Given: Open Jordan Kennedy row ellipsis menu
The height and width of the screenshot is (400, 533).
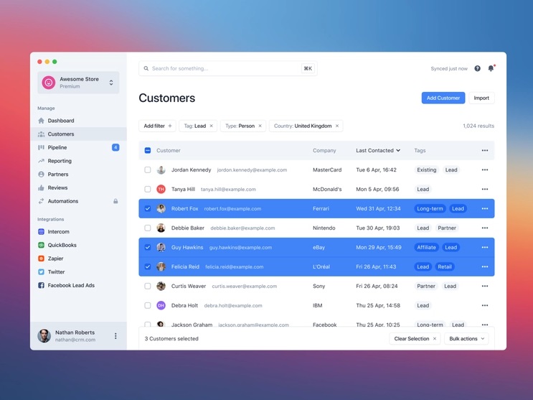Looking at the screenshot, I should [x=485, y=170].
